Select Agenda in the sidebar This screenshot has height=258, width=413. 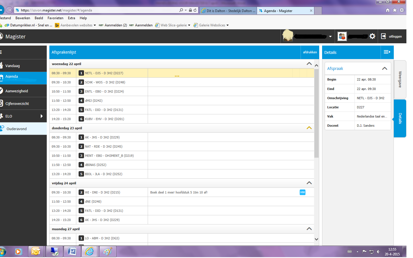(23, 78)
